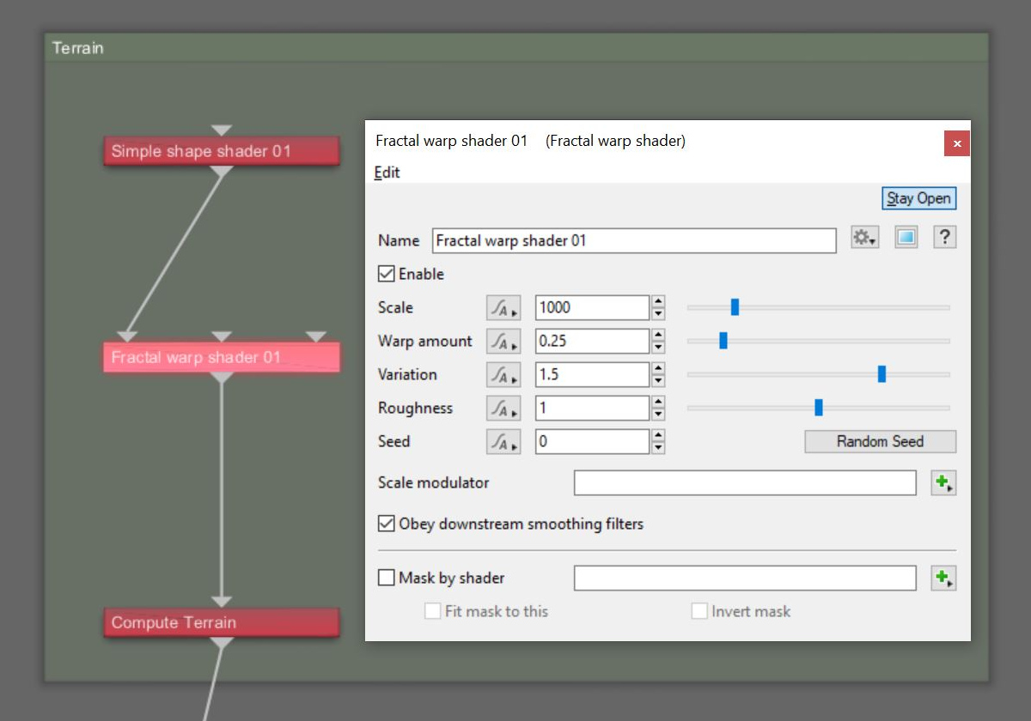Click the Warp amount field showing 0.25
1031x721 pixels.
(592, 342)
